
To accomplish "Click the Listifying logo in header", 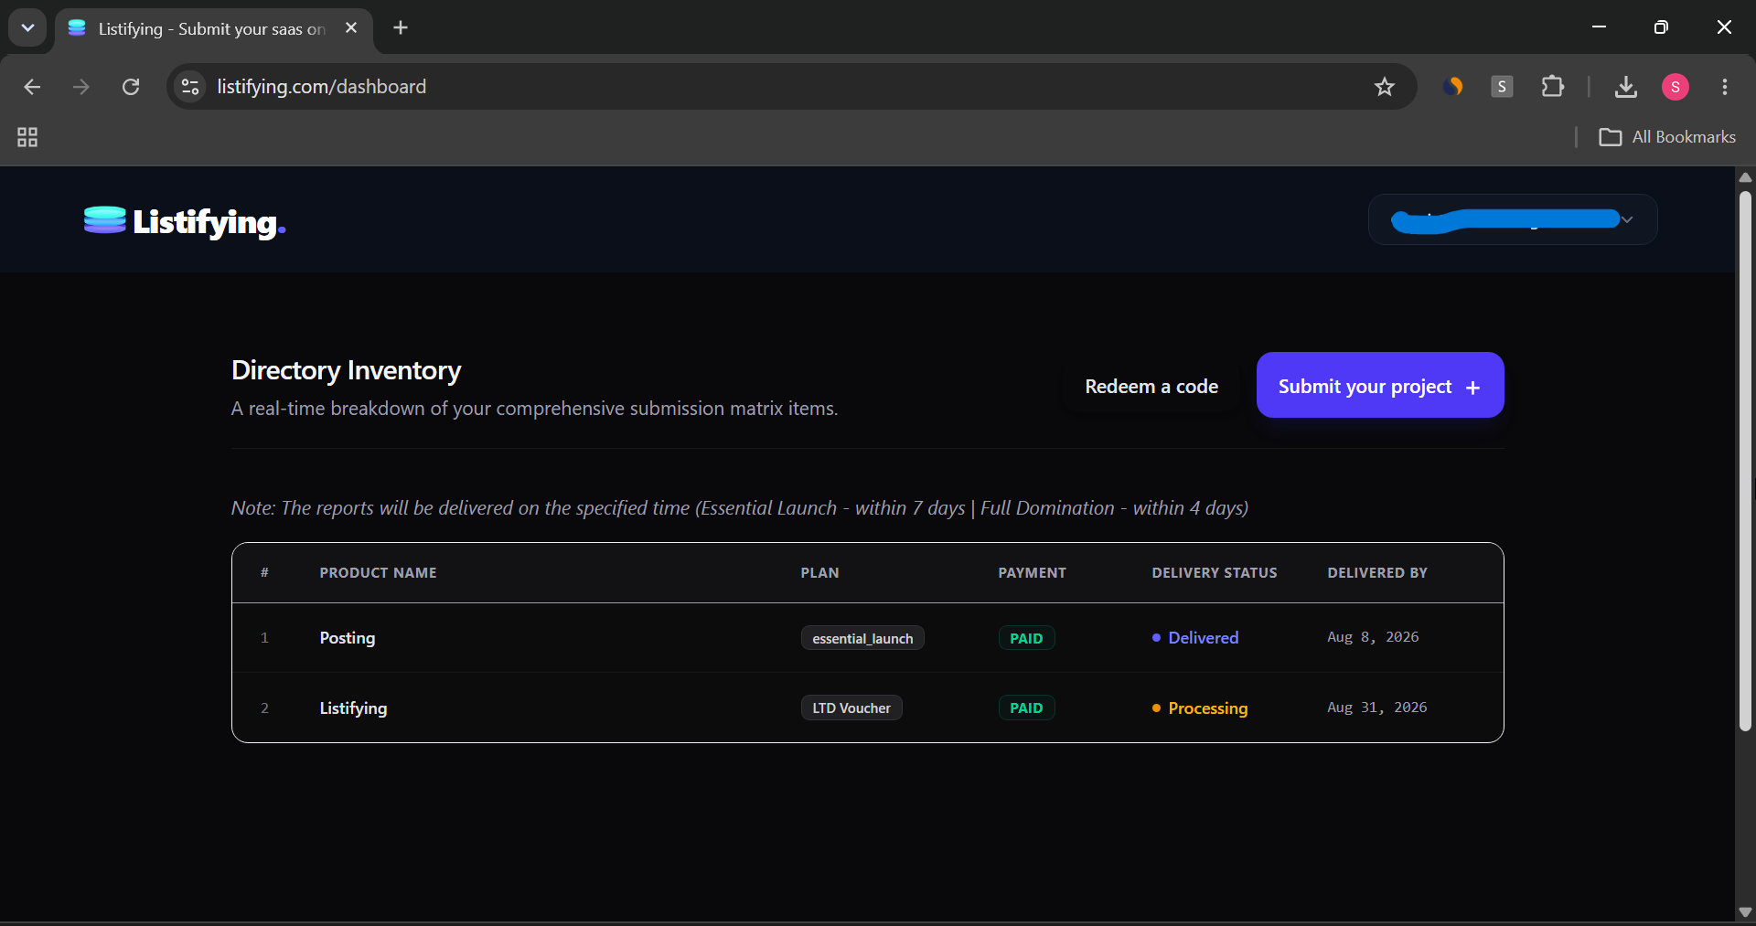I will [185, 221].
